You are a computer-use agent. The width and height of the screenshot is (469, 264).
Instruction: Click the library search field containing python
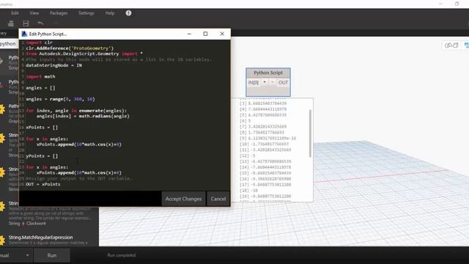[x=8, y=44]
